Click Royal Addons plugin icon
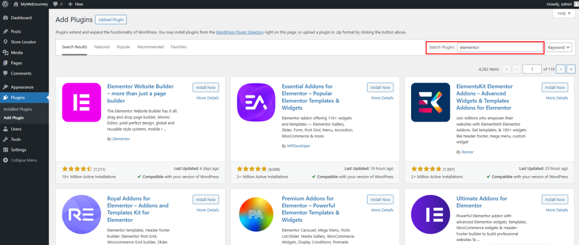The width and height of the screenshot is (579, 245). 81,214
